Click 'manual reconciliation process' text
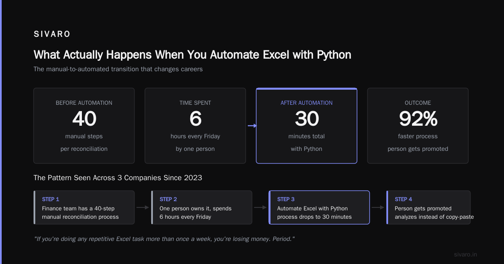The width and height of the screenshot is (504, 264). pos(80,217)
